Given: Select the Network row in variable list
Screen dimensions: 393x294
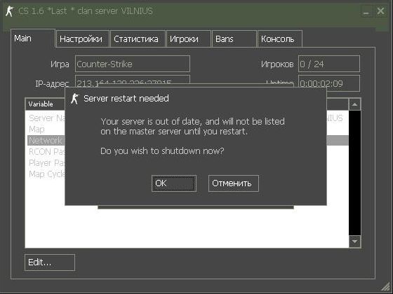Looking at the screenshot, I should 46,141.
